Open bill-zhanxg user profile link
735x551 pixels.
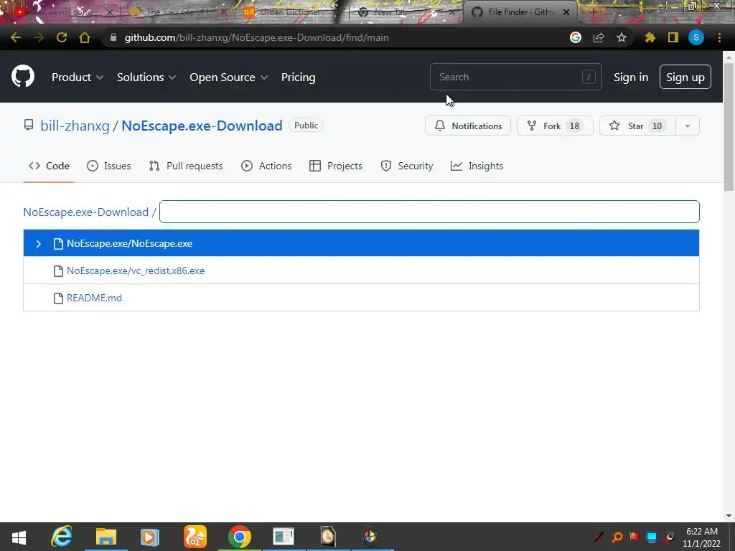tap(75, 126)
